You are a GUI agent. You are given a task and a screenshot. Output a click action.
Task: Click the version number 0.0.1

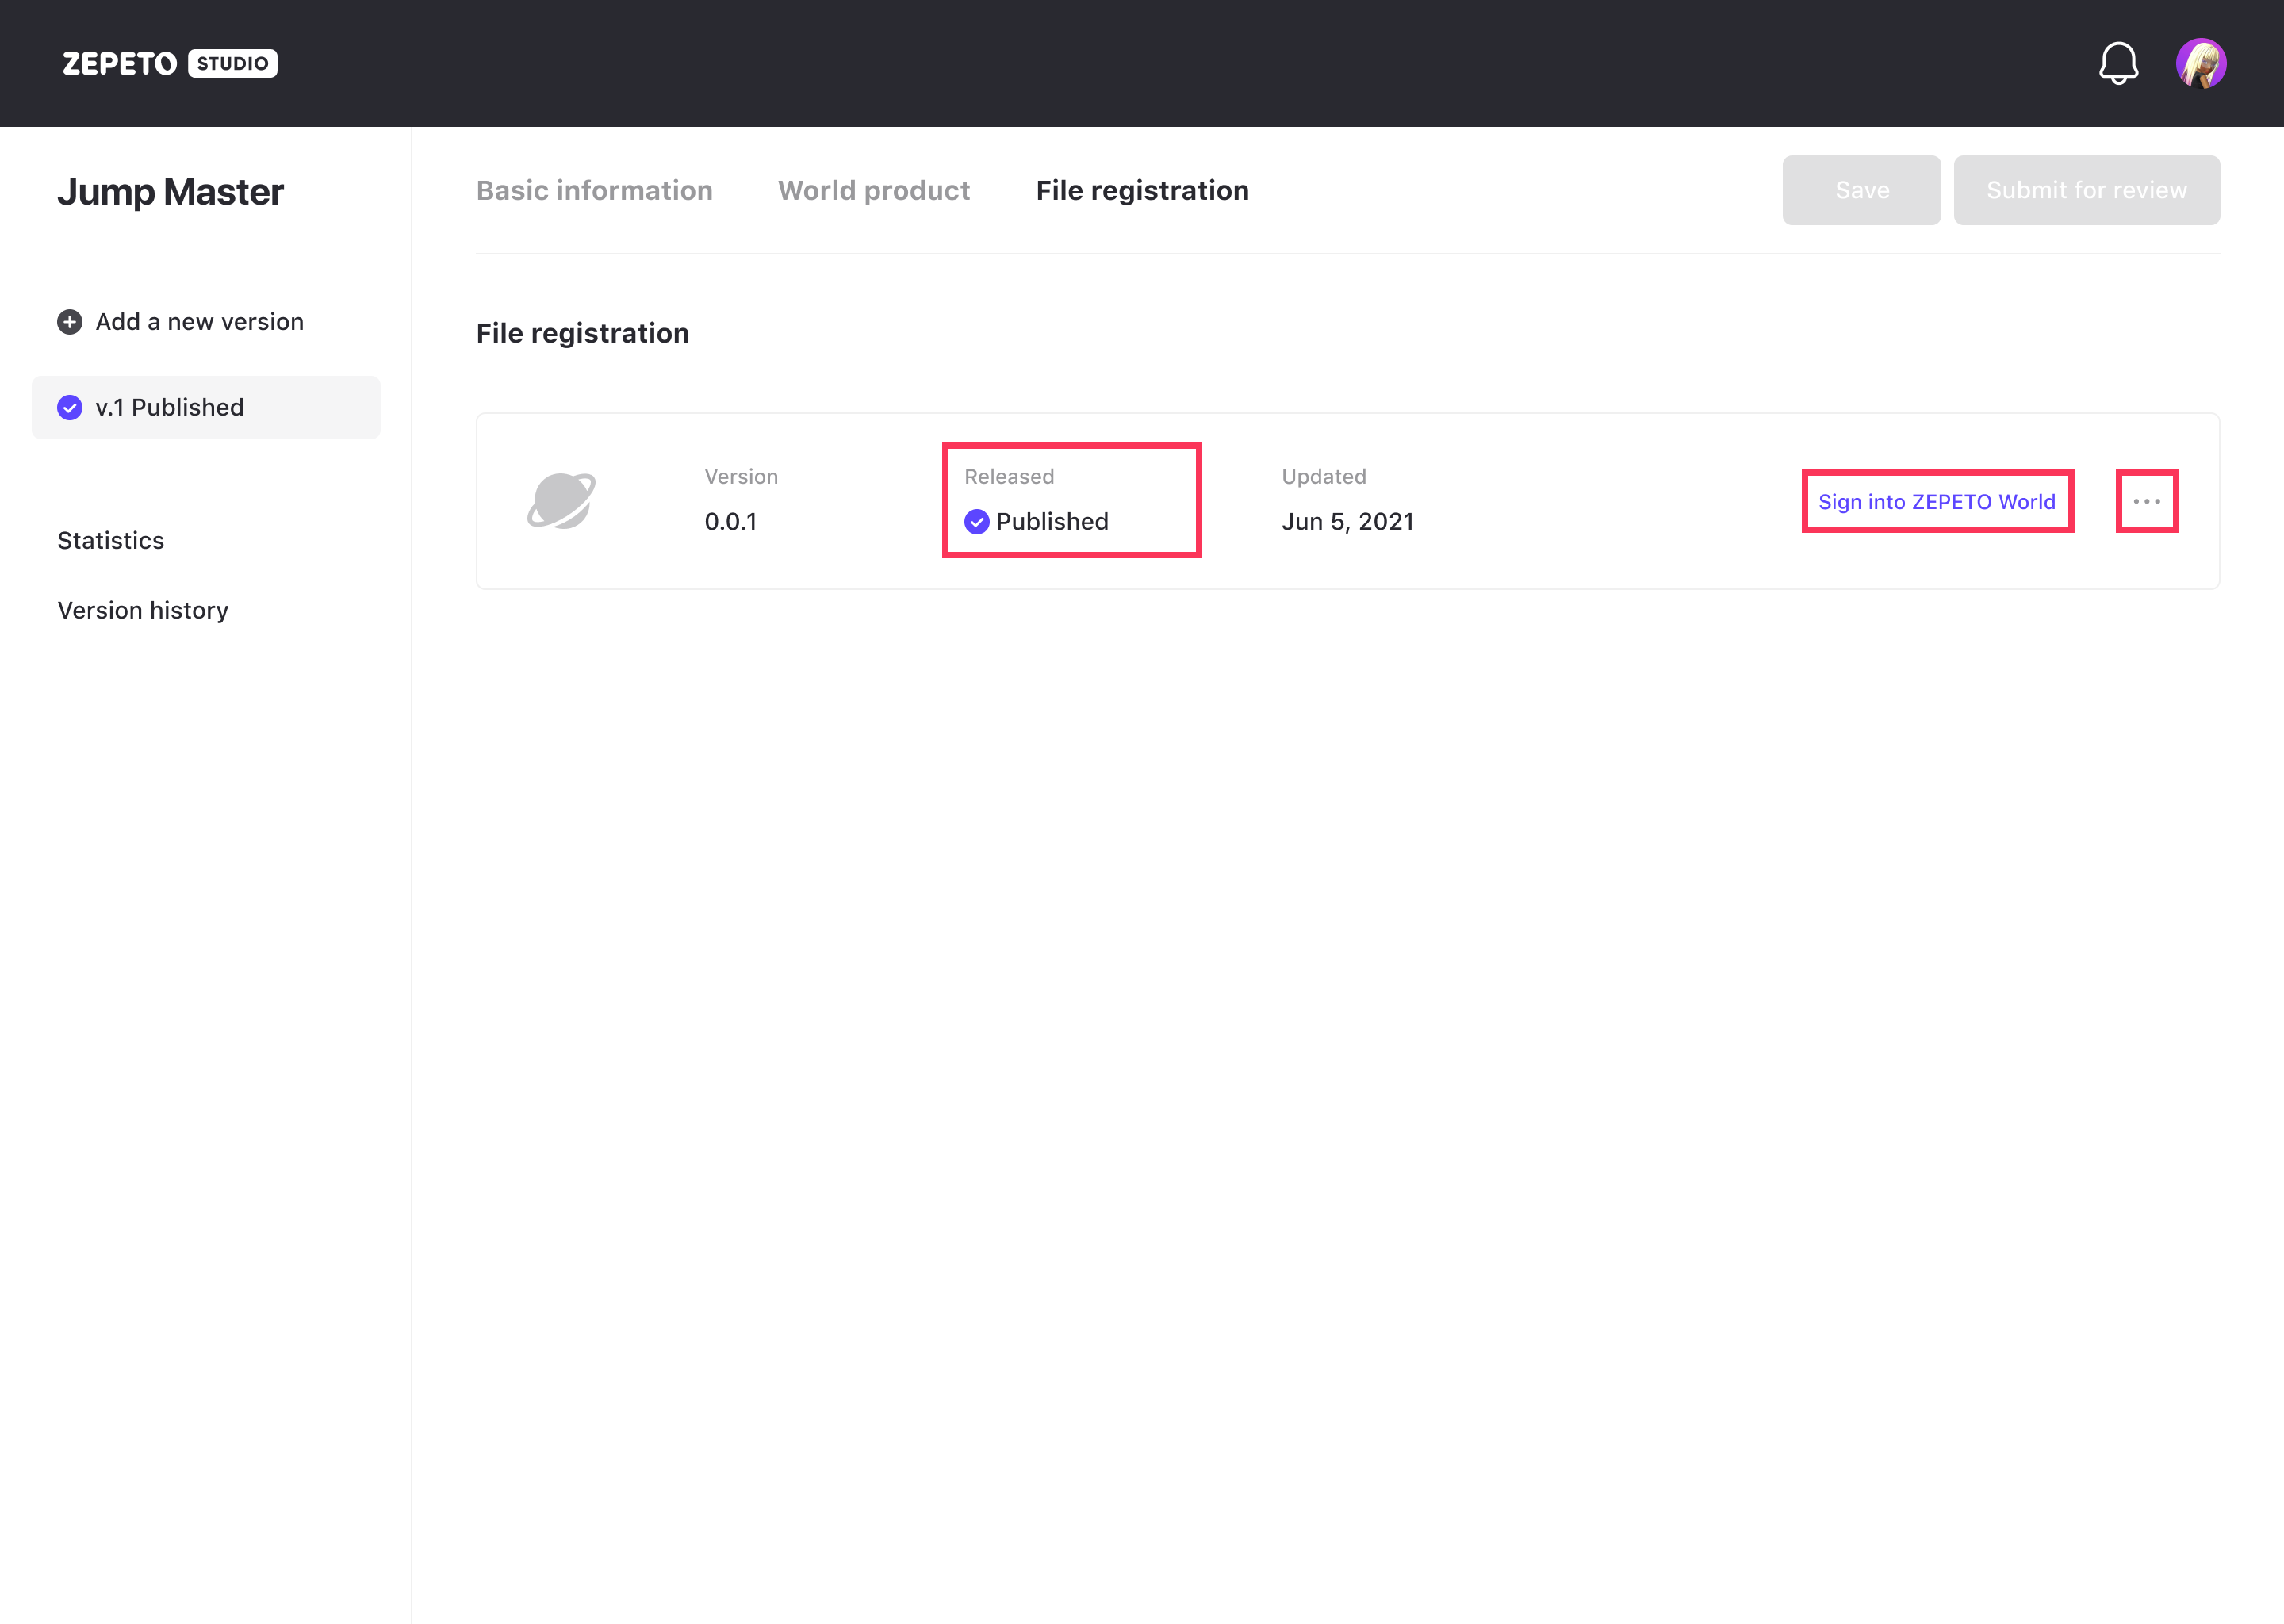pyautogui.click(x=730, y=521)
